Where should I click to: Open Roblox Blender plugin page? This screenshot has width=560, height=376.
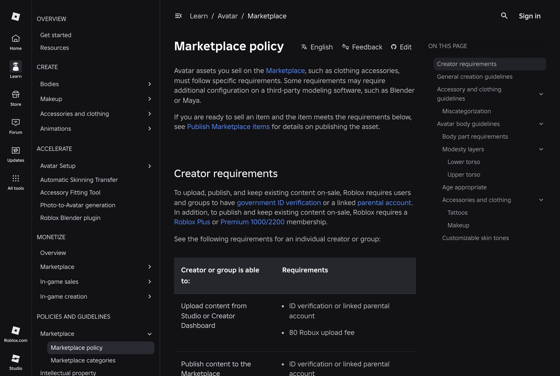coord(70,218)
